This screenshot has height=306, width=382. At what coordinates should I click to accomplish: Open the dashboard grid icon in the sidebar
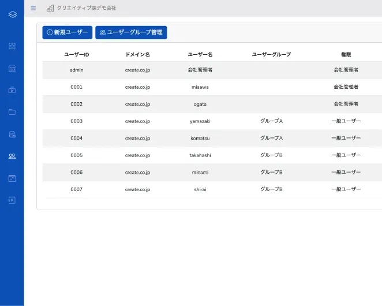(x=12, y=46)
